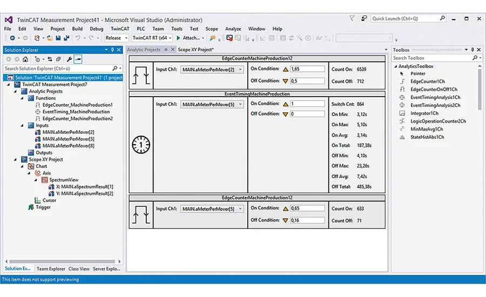Collapse the Inputs tree node

[22, 126]
